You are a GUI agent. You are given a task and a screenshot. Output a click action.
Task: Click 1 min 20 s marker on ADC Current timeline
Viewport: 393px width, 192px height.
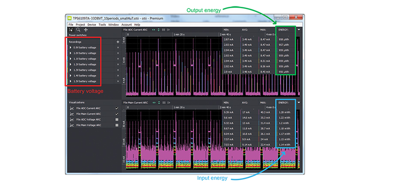click(180, 35)
